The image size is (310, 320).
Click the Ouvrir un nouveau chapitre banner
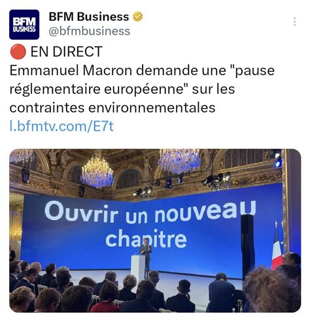(150, 224)
